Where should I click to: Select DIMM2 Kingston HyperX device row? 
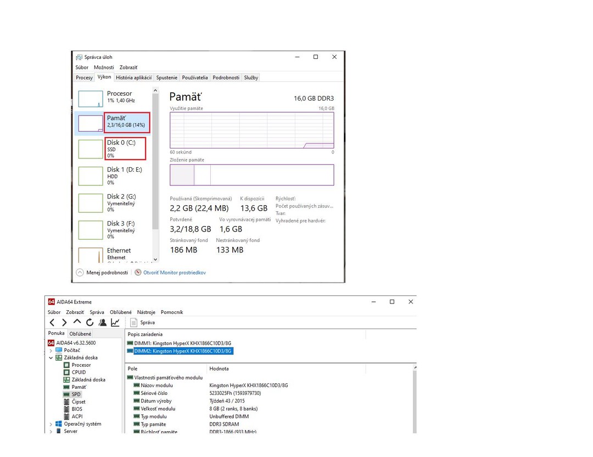(180, 351)
